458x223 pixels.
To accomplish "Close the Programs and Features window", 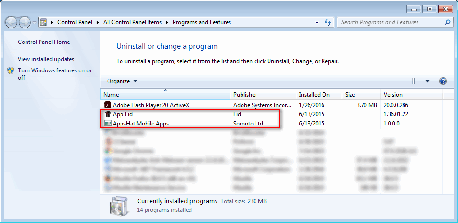I will (445, 9).
